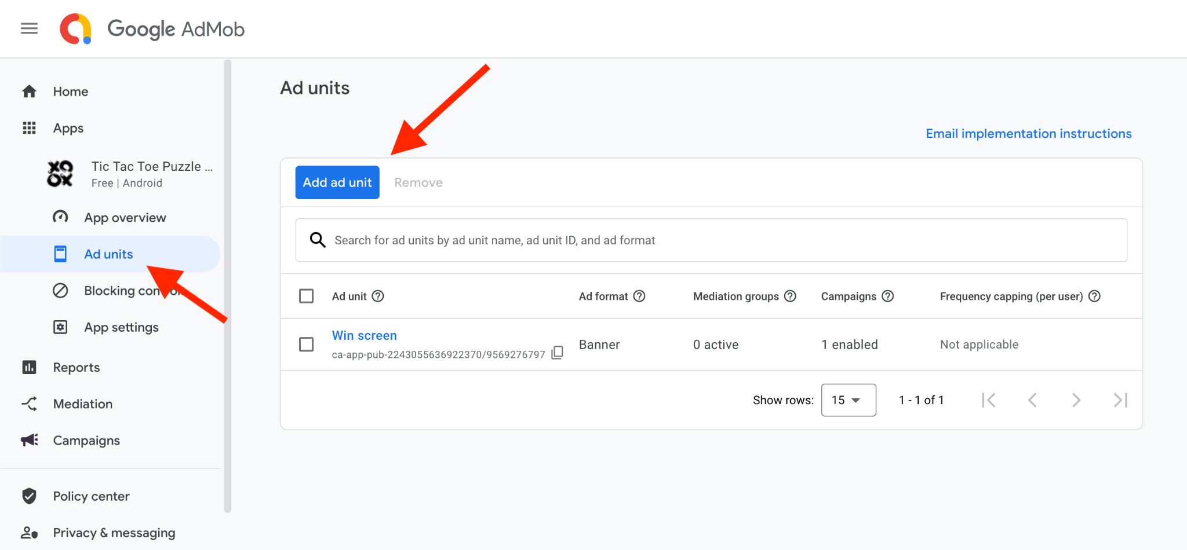Open the Ad format help tooltip

point(639,296)
